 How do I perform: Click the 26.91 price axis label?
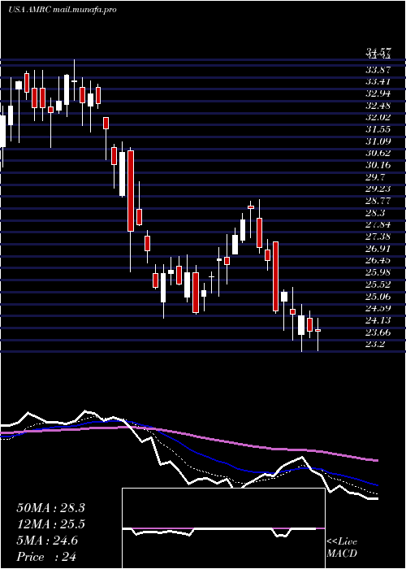(378, 249)
